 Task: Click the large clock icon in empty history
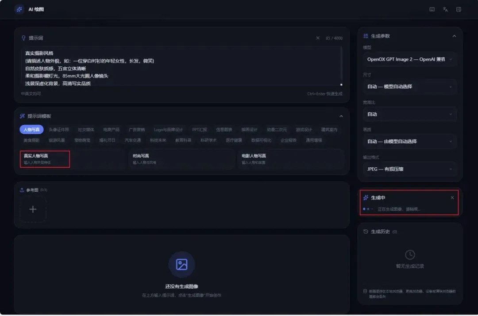pyautogui.click(x=410, y=254)
